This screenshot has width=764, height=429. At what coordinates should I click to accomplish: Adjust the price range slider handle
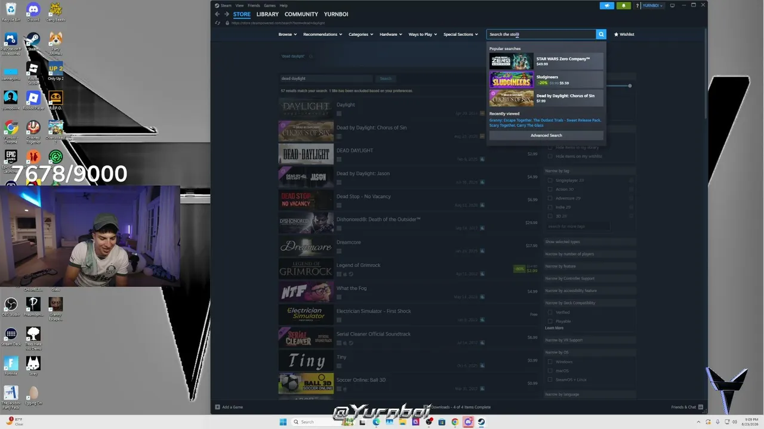pyautogui.click(x=630, y=86)
